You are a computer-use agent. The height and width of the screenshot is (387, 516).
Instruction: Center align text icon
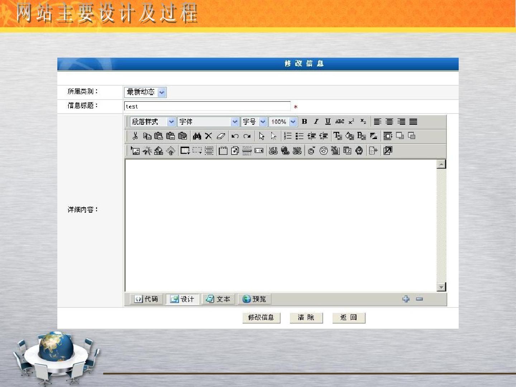pos(389,121)
